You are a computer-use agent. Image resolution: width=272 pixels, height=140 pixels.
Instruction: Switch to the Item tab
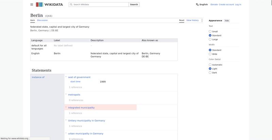[32, 20]
